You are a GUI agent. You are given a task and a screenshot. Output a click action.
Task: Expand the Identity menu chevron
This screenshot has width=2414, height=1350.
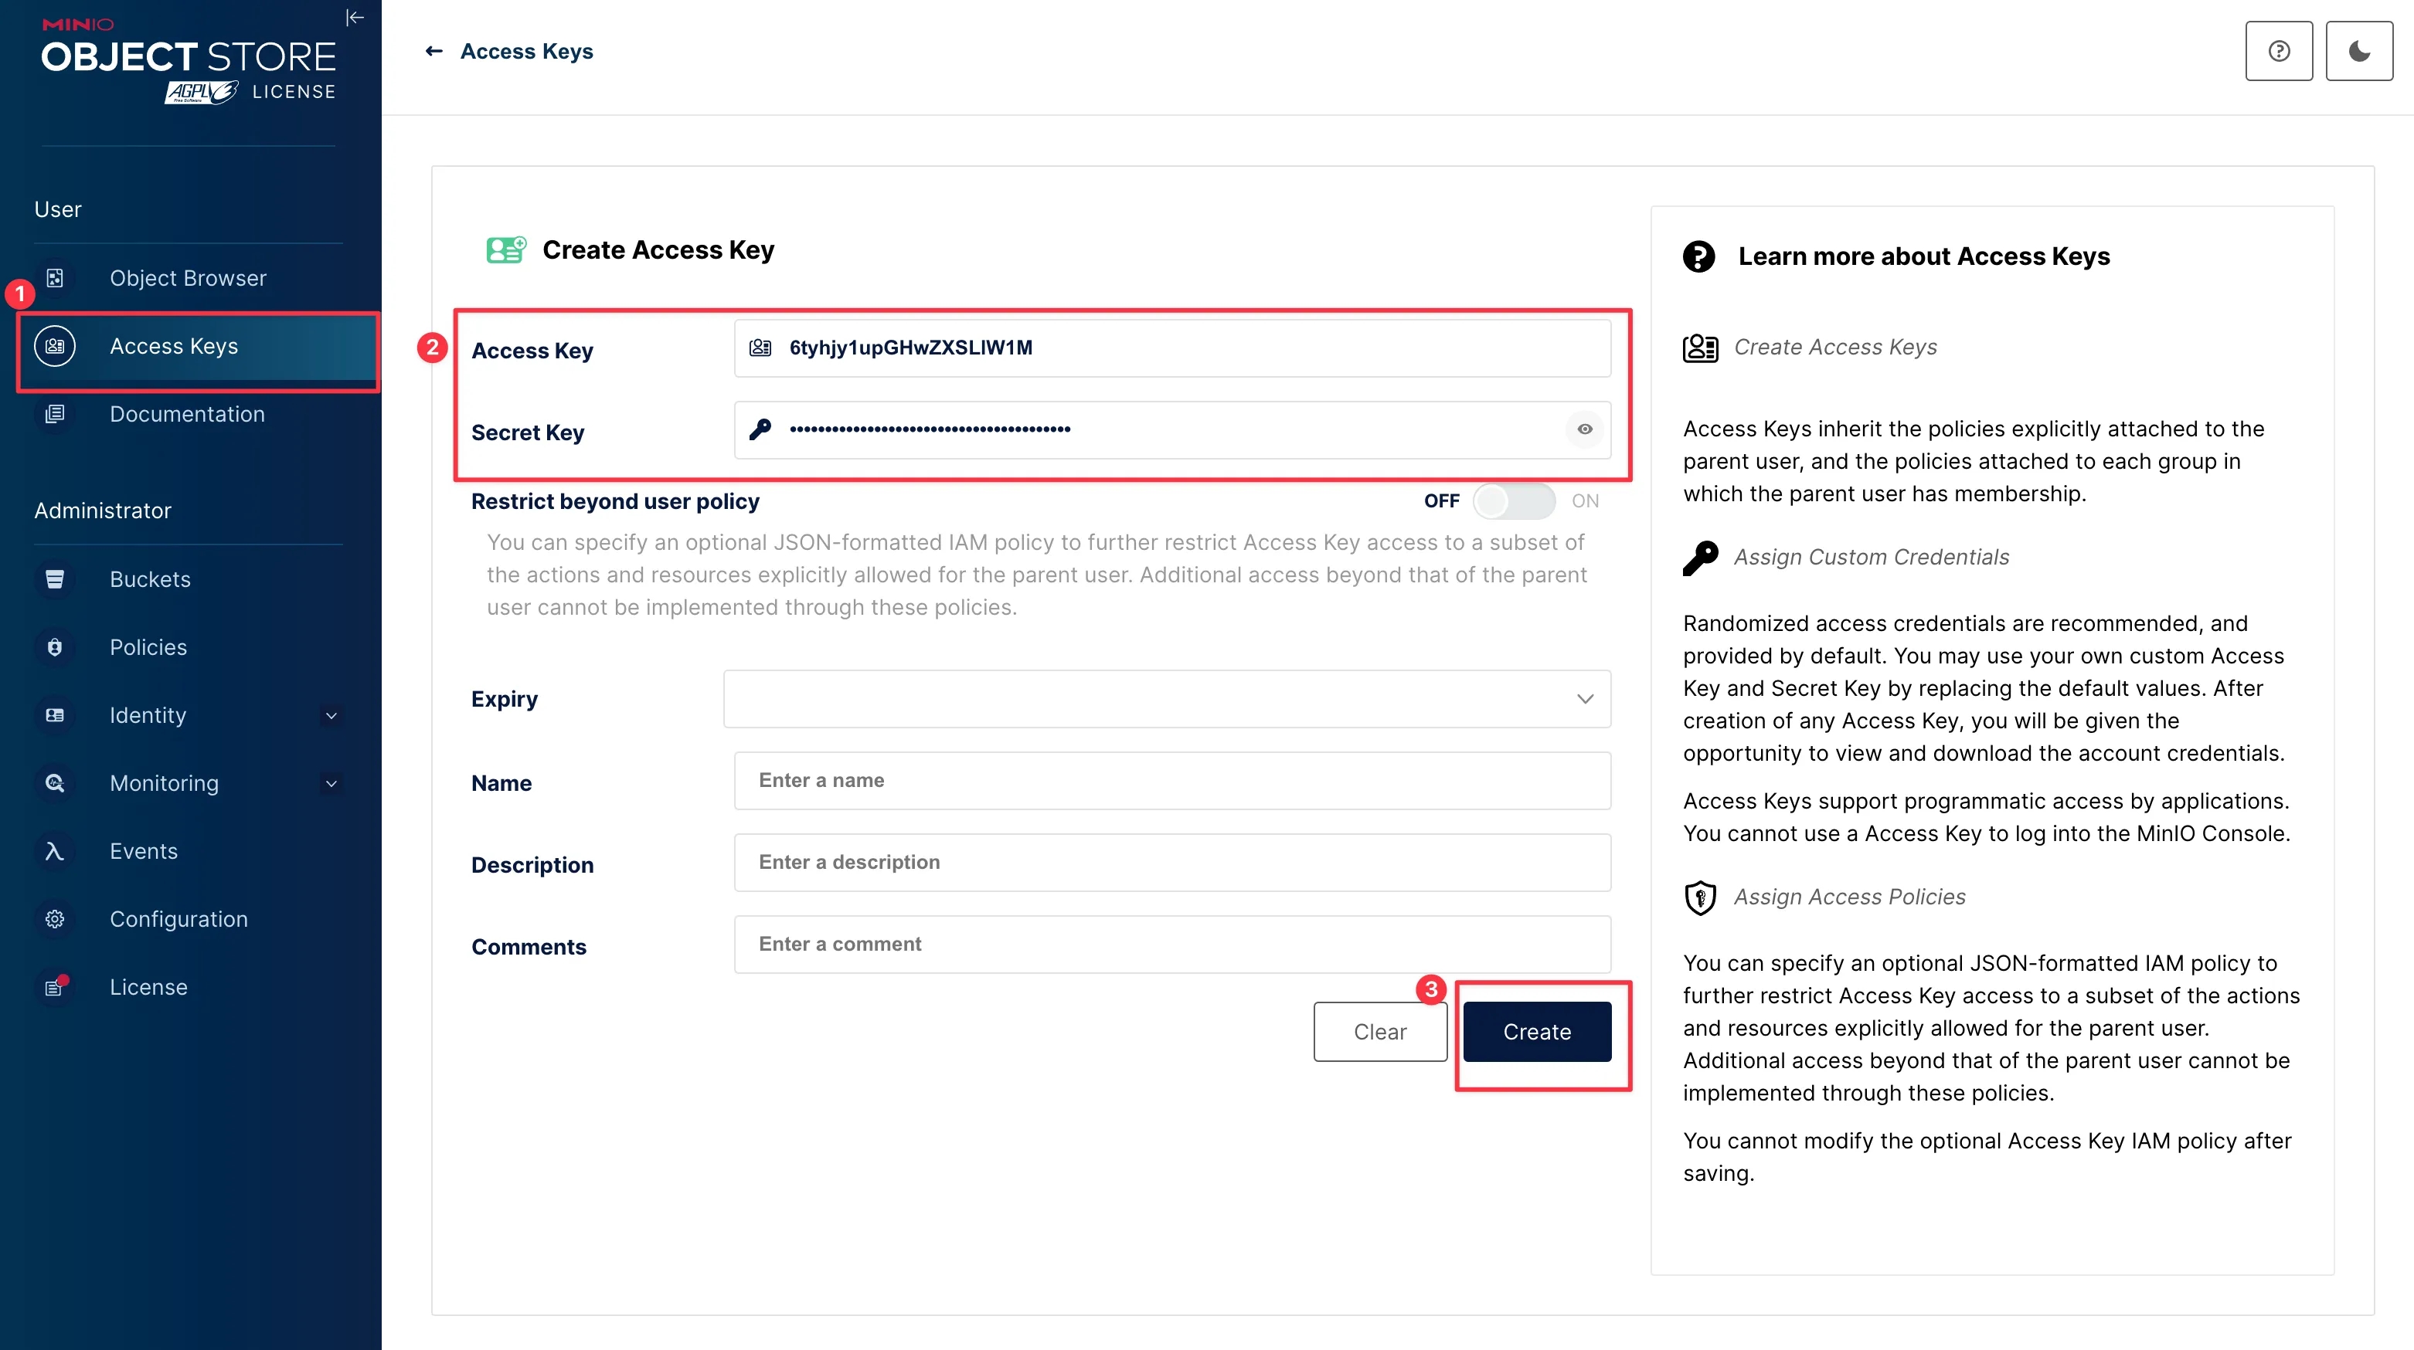pyautogui.click(x=331, y=716)
